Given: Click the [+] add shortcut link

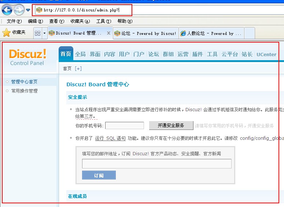Looking at the screenshot, I should pyautogui.click(x=78, y=69).
